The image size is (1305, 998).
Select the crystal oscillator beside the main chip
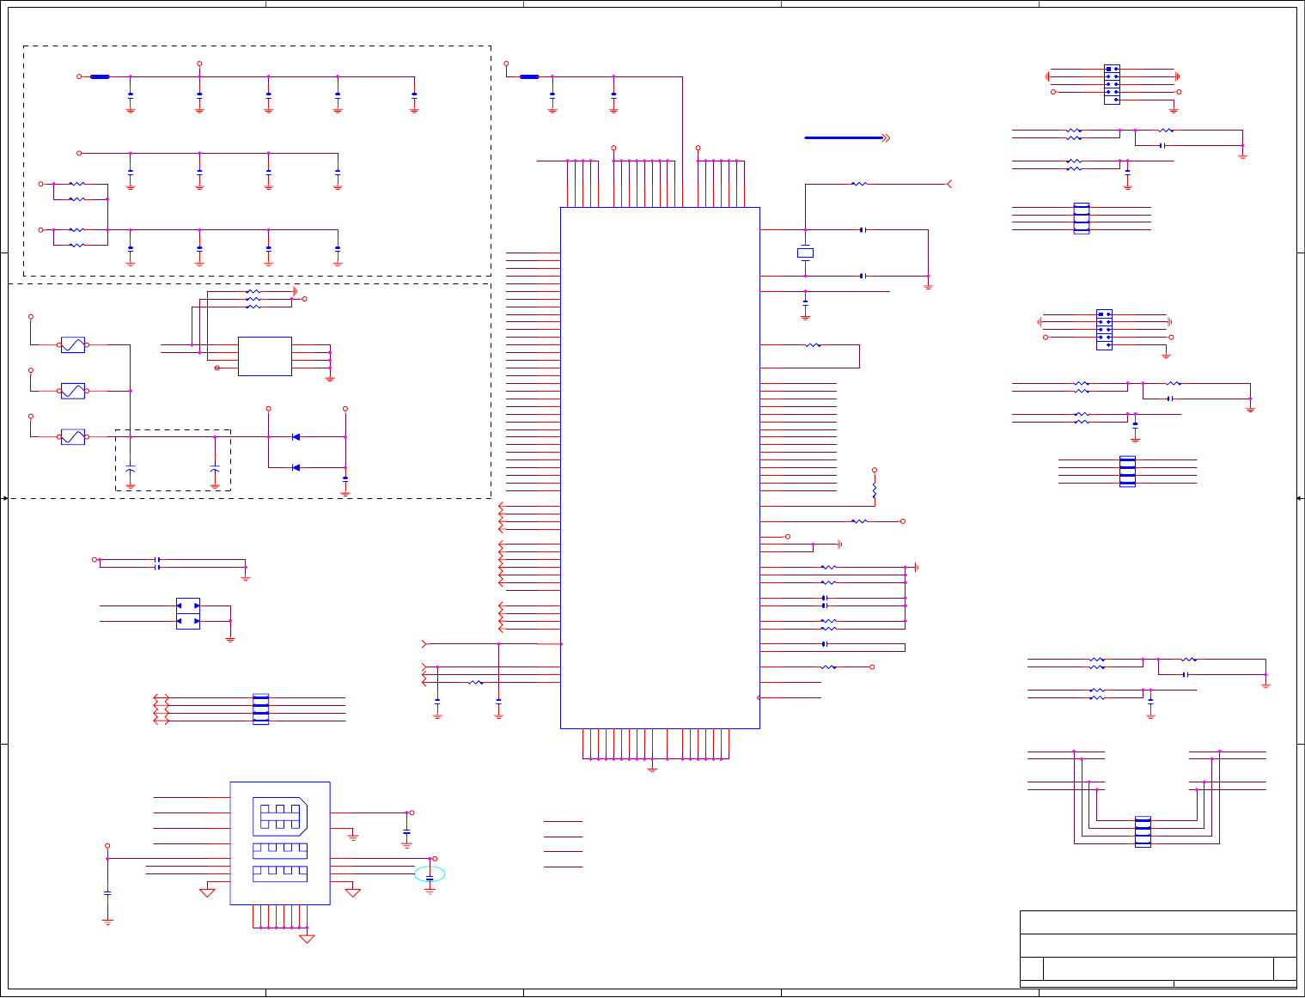coord(805,253)
